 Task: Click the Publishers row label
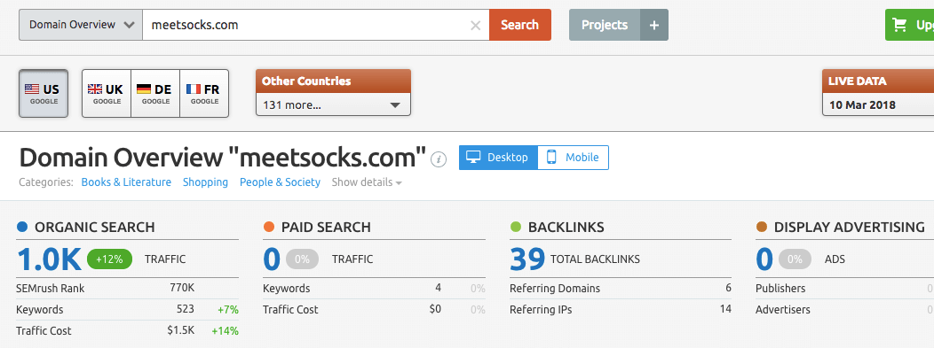pyautogui.click(x=780, y=289)
